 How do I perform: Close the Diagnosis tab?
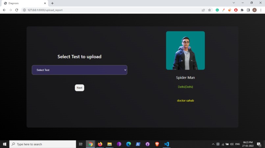coord(45,3)
